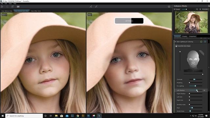Screen dimensions: 210x118
Task: Switch to View Before and After tab
Action: click(22, 11)
